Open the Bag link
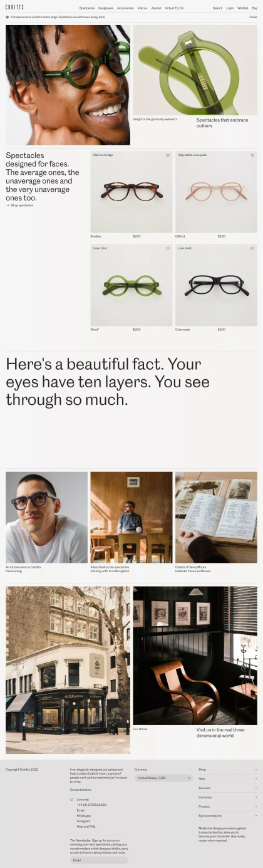Screen dimensions: 263x868 255,8
